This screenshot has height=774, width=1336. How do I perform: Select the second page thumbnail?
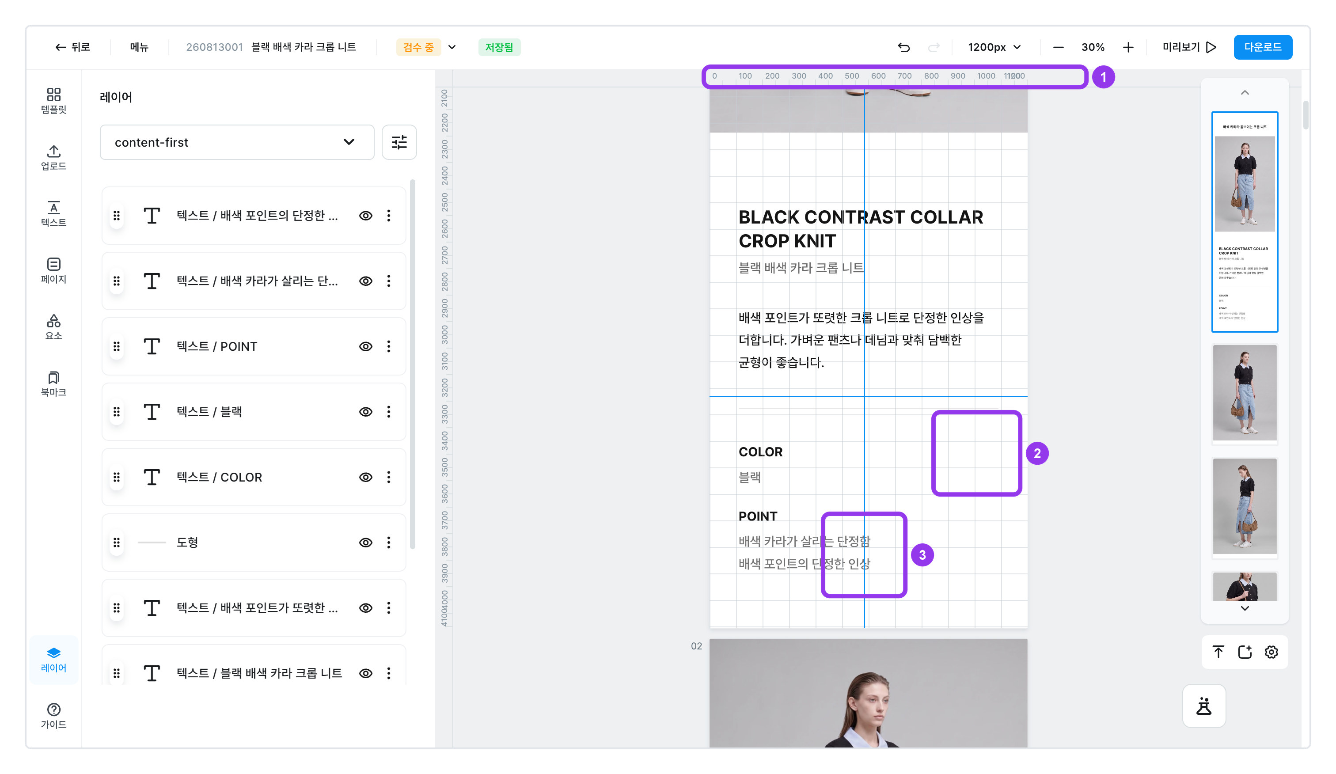coord(1244,393)
